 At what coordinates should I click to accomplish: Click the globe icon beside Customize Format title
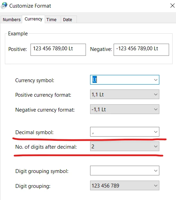coord(4,6)
